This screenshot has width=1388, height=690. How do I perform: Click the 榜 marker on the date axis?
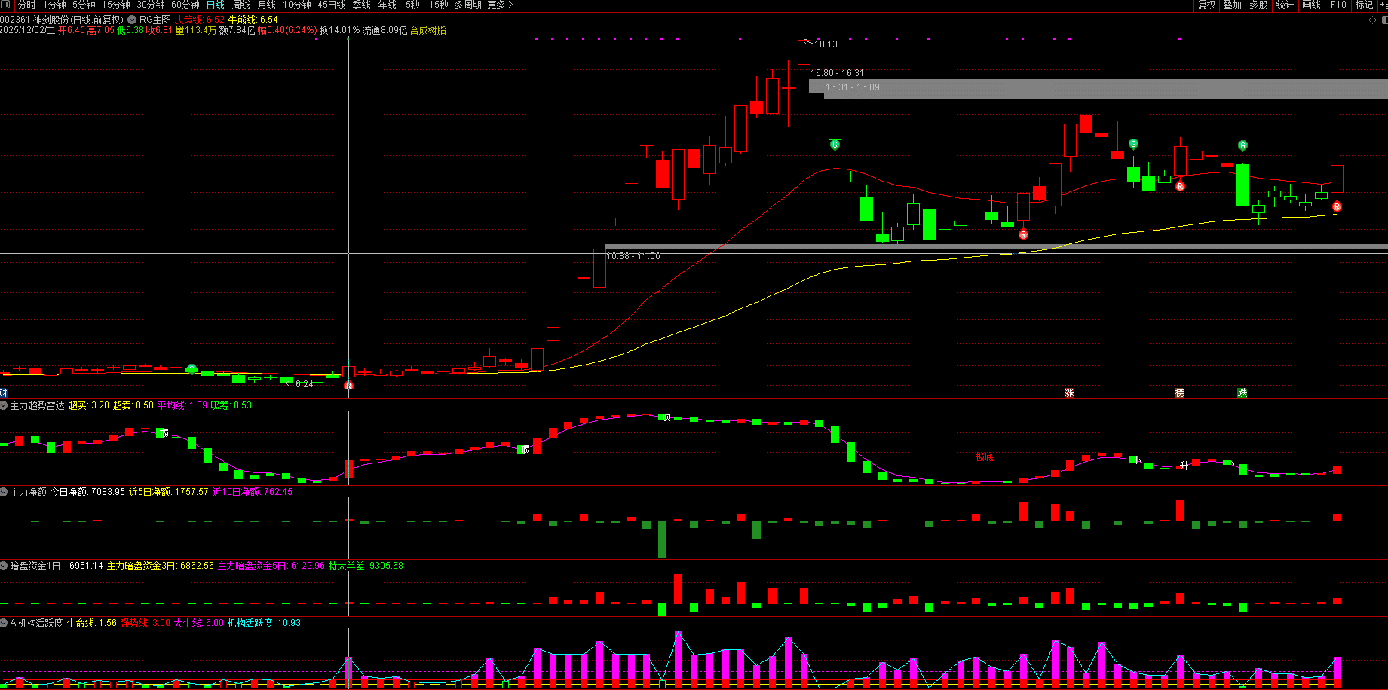coord(1179,393)
